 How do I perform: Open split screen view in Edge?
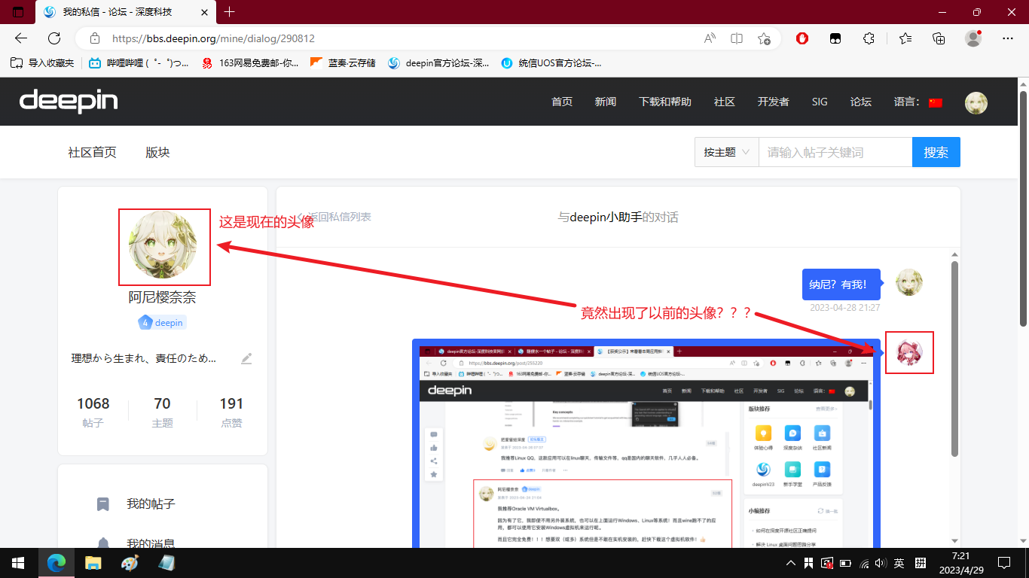(x=736, y=38)
